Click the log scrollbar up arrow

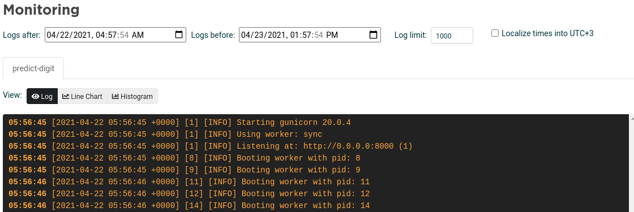pyautogui.click(x=632, y=118)
